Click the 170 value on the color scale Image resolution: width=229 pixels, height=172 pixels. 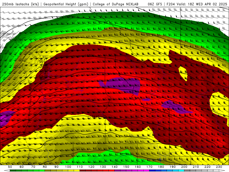coord(149,167)
